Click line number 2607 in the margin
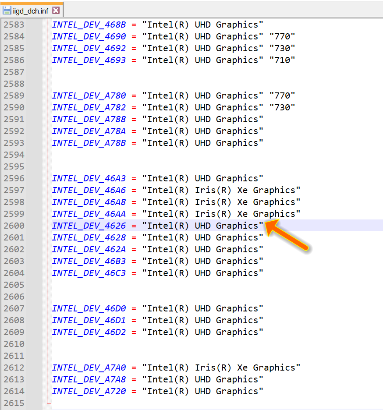The width and height of the screenshot is (383, 410). (14, 308)
